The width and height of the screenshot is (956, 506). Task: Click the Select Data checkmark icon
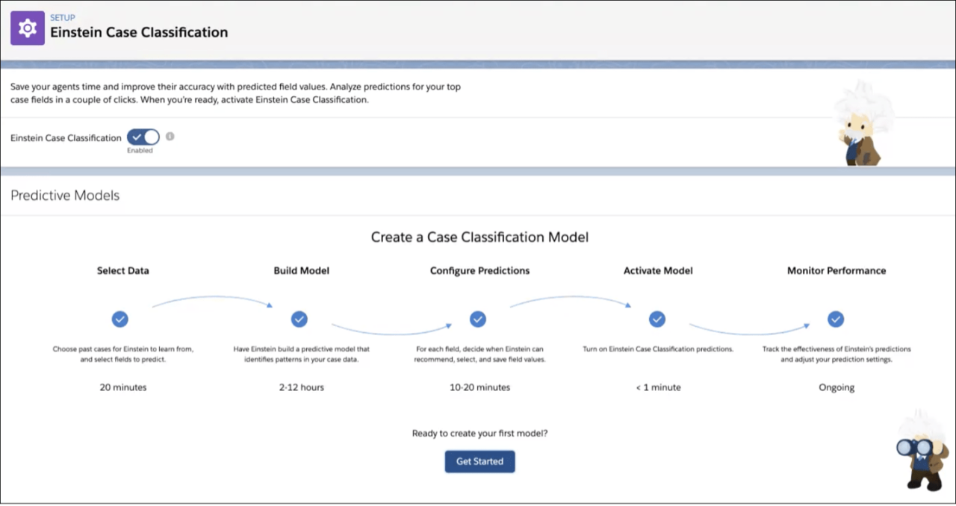click(119, 319)
